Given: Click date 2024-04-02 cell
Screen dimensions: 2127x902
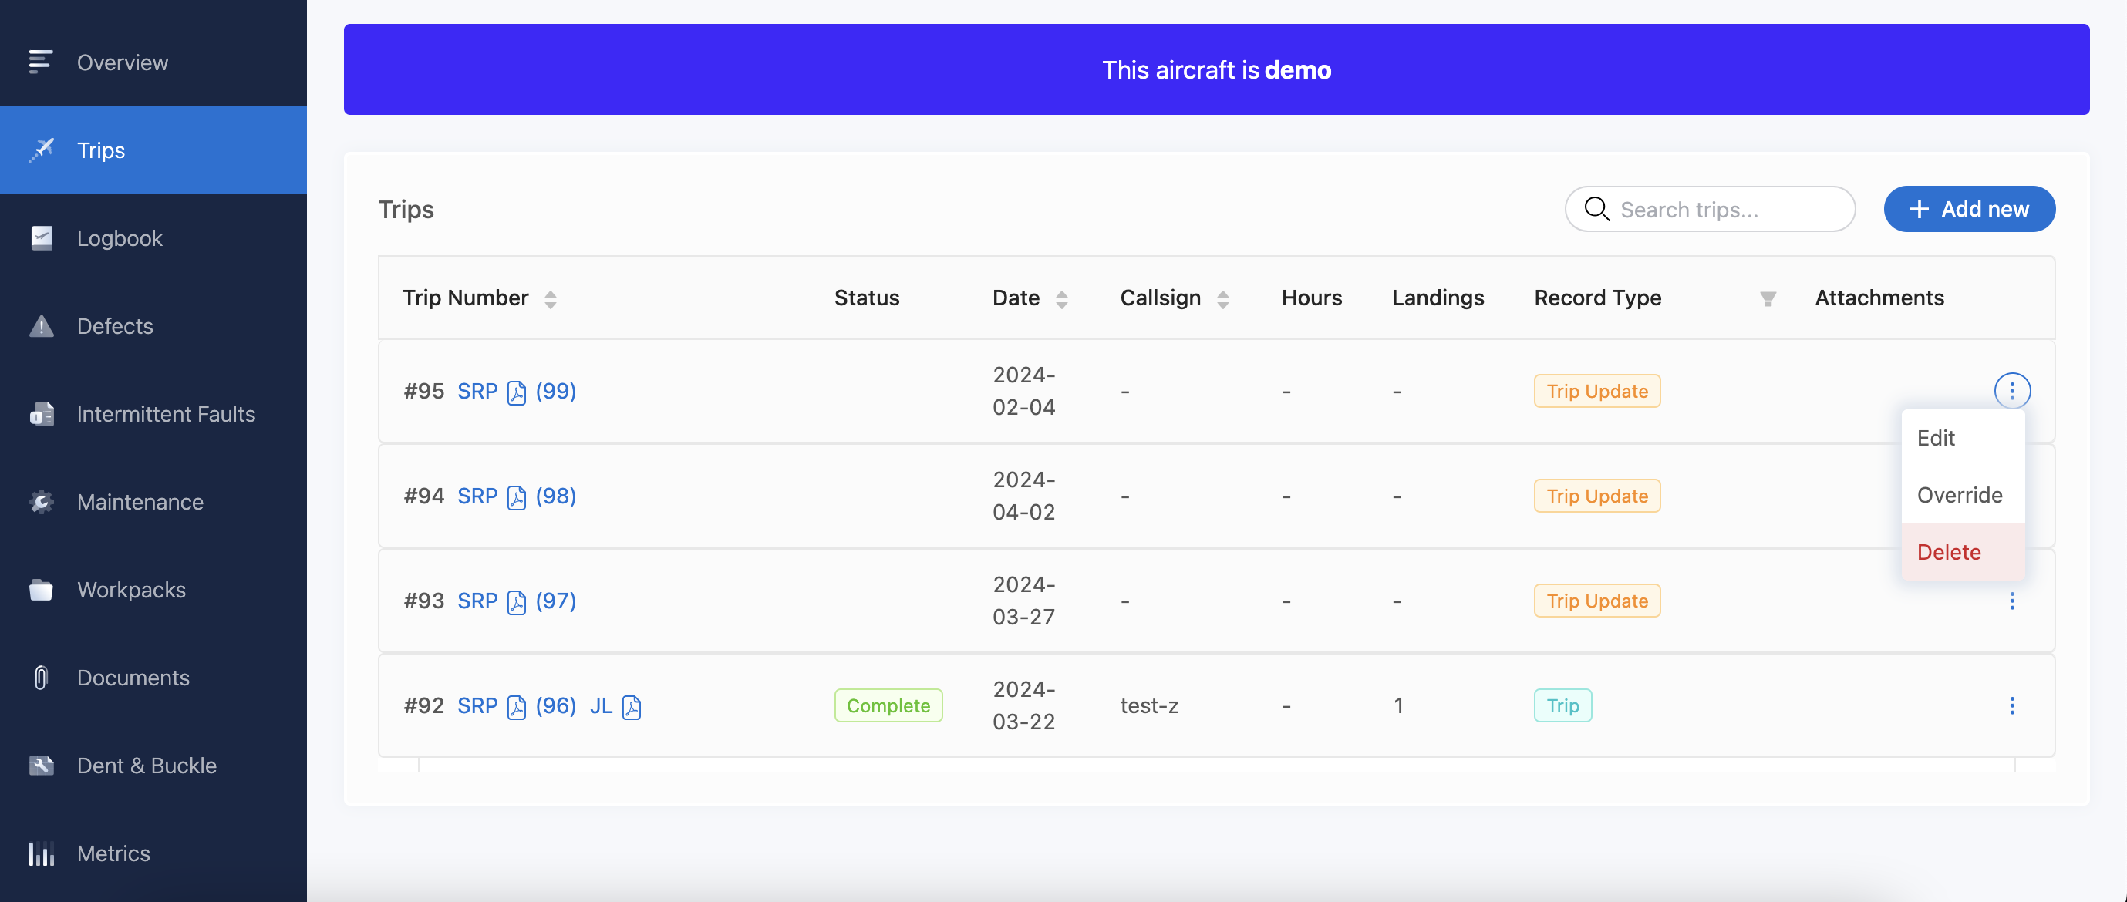Looking at the screenshot, I should tap(1024, 495).
